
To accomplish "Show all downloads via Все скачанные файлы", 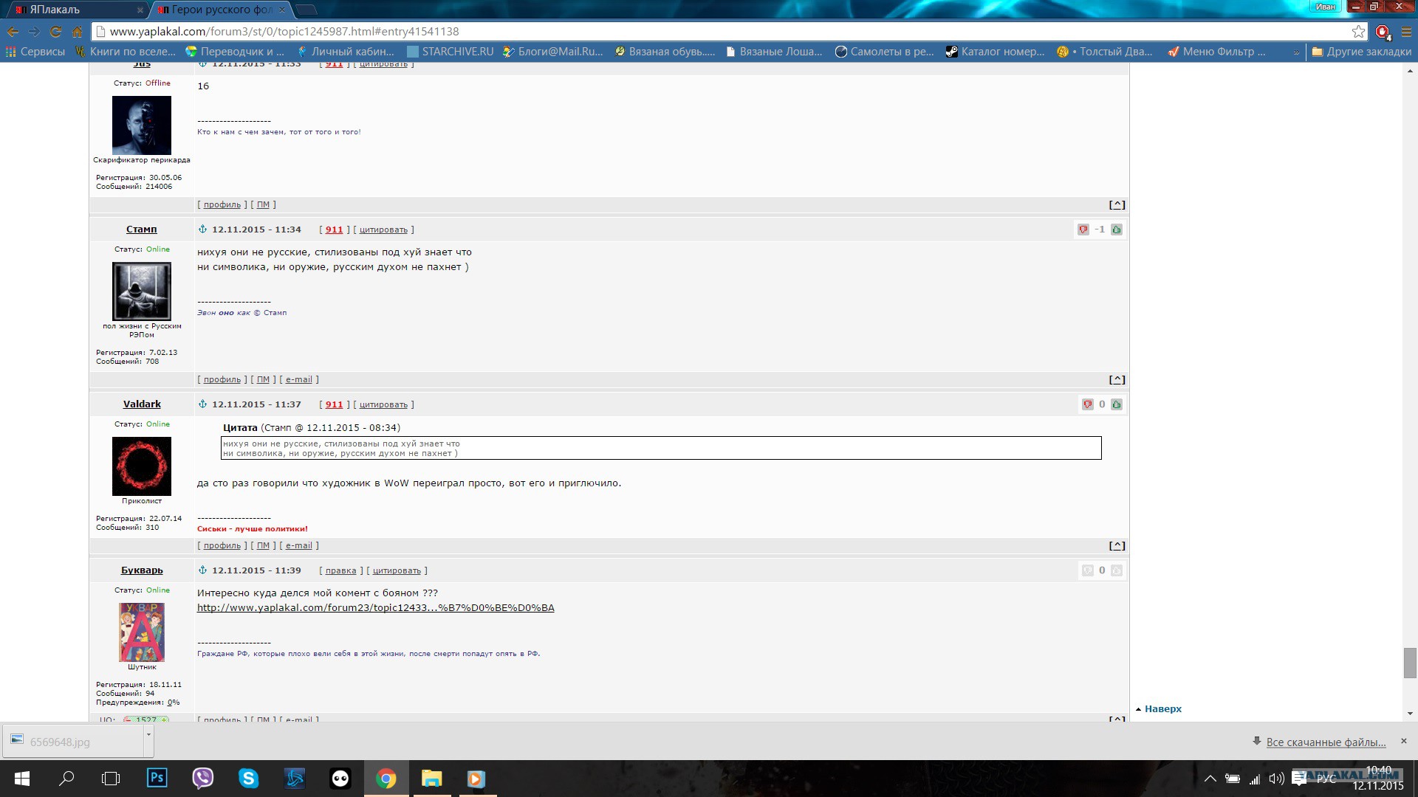I will point(1326,742).
